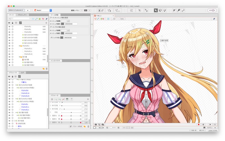The image size is (225, 141).
Task: Click the Solo button in canvas toolbar
Action: [x=122, y=19]
